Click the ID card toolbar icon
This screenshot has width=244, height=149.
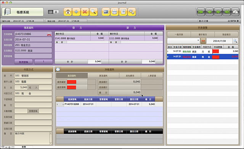(106, 12)
